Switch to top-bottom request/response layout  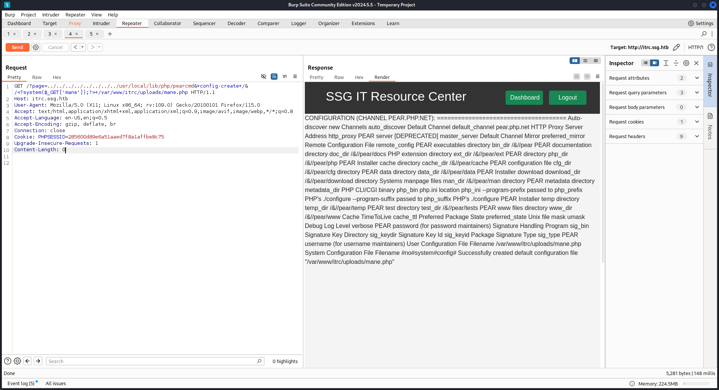585,61
